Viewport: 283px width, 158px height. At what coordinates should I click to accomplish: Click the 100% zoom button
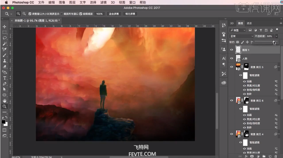[x=100, y=14]
